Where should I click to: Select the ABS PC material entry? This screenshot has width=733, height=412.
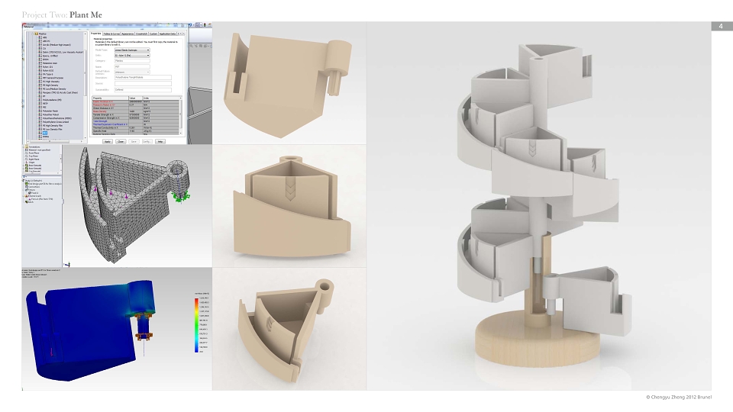pyautogui.click(x=46, y=41)
